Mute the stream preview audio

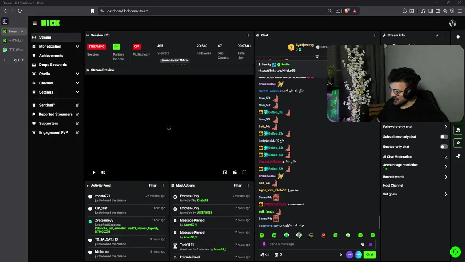click(103, 172)
